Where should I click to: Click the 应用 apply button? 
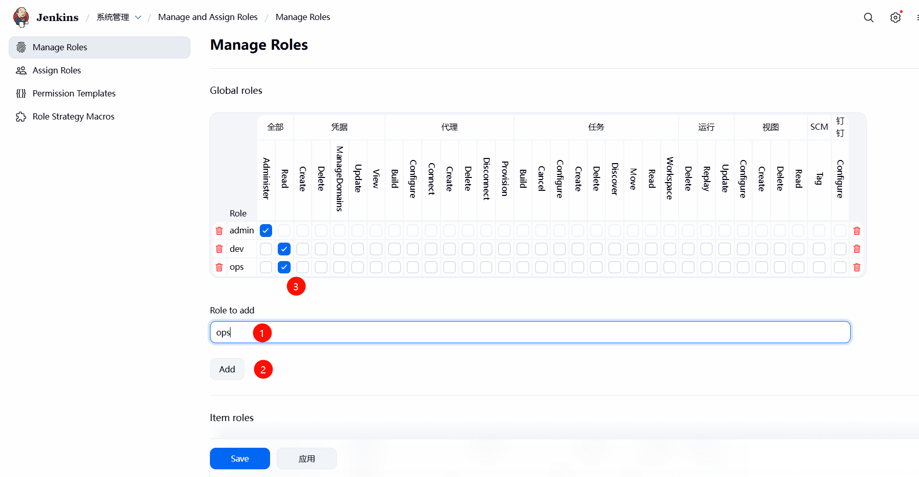[x=307, y=459]
